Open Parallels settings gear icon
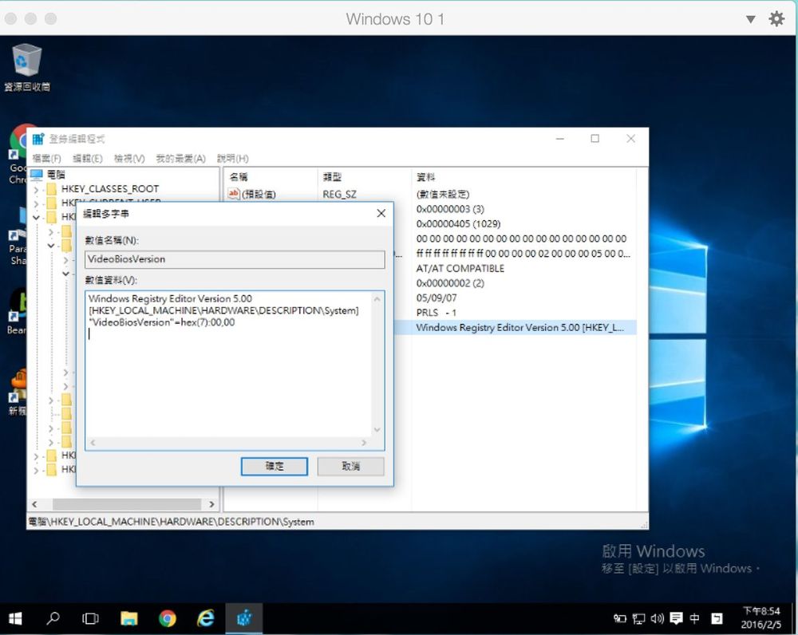Viewport: 798px width, 635px height. tap(776, 19)
